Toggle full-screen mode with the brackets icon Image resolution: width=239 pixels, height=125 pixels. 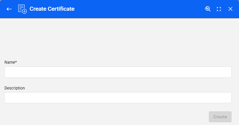pyautogui.click(x=219, y=9)
